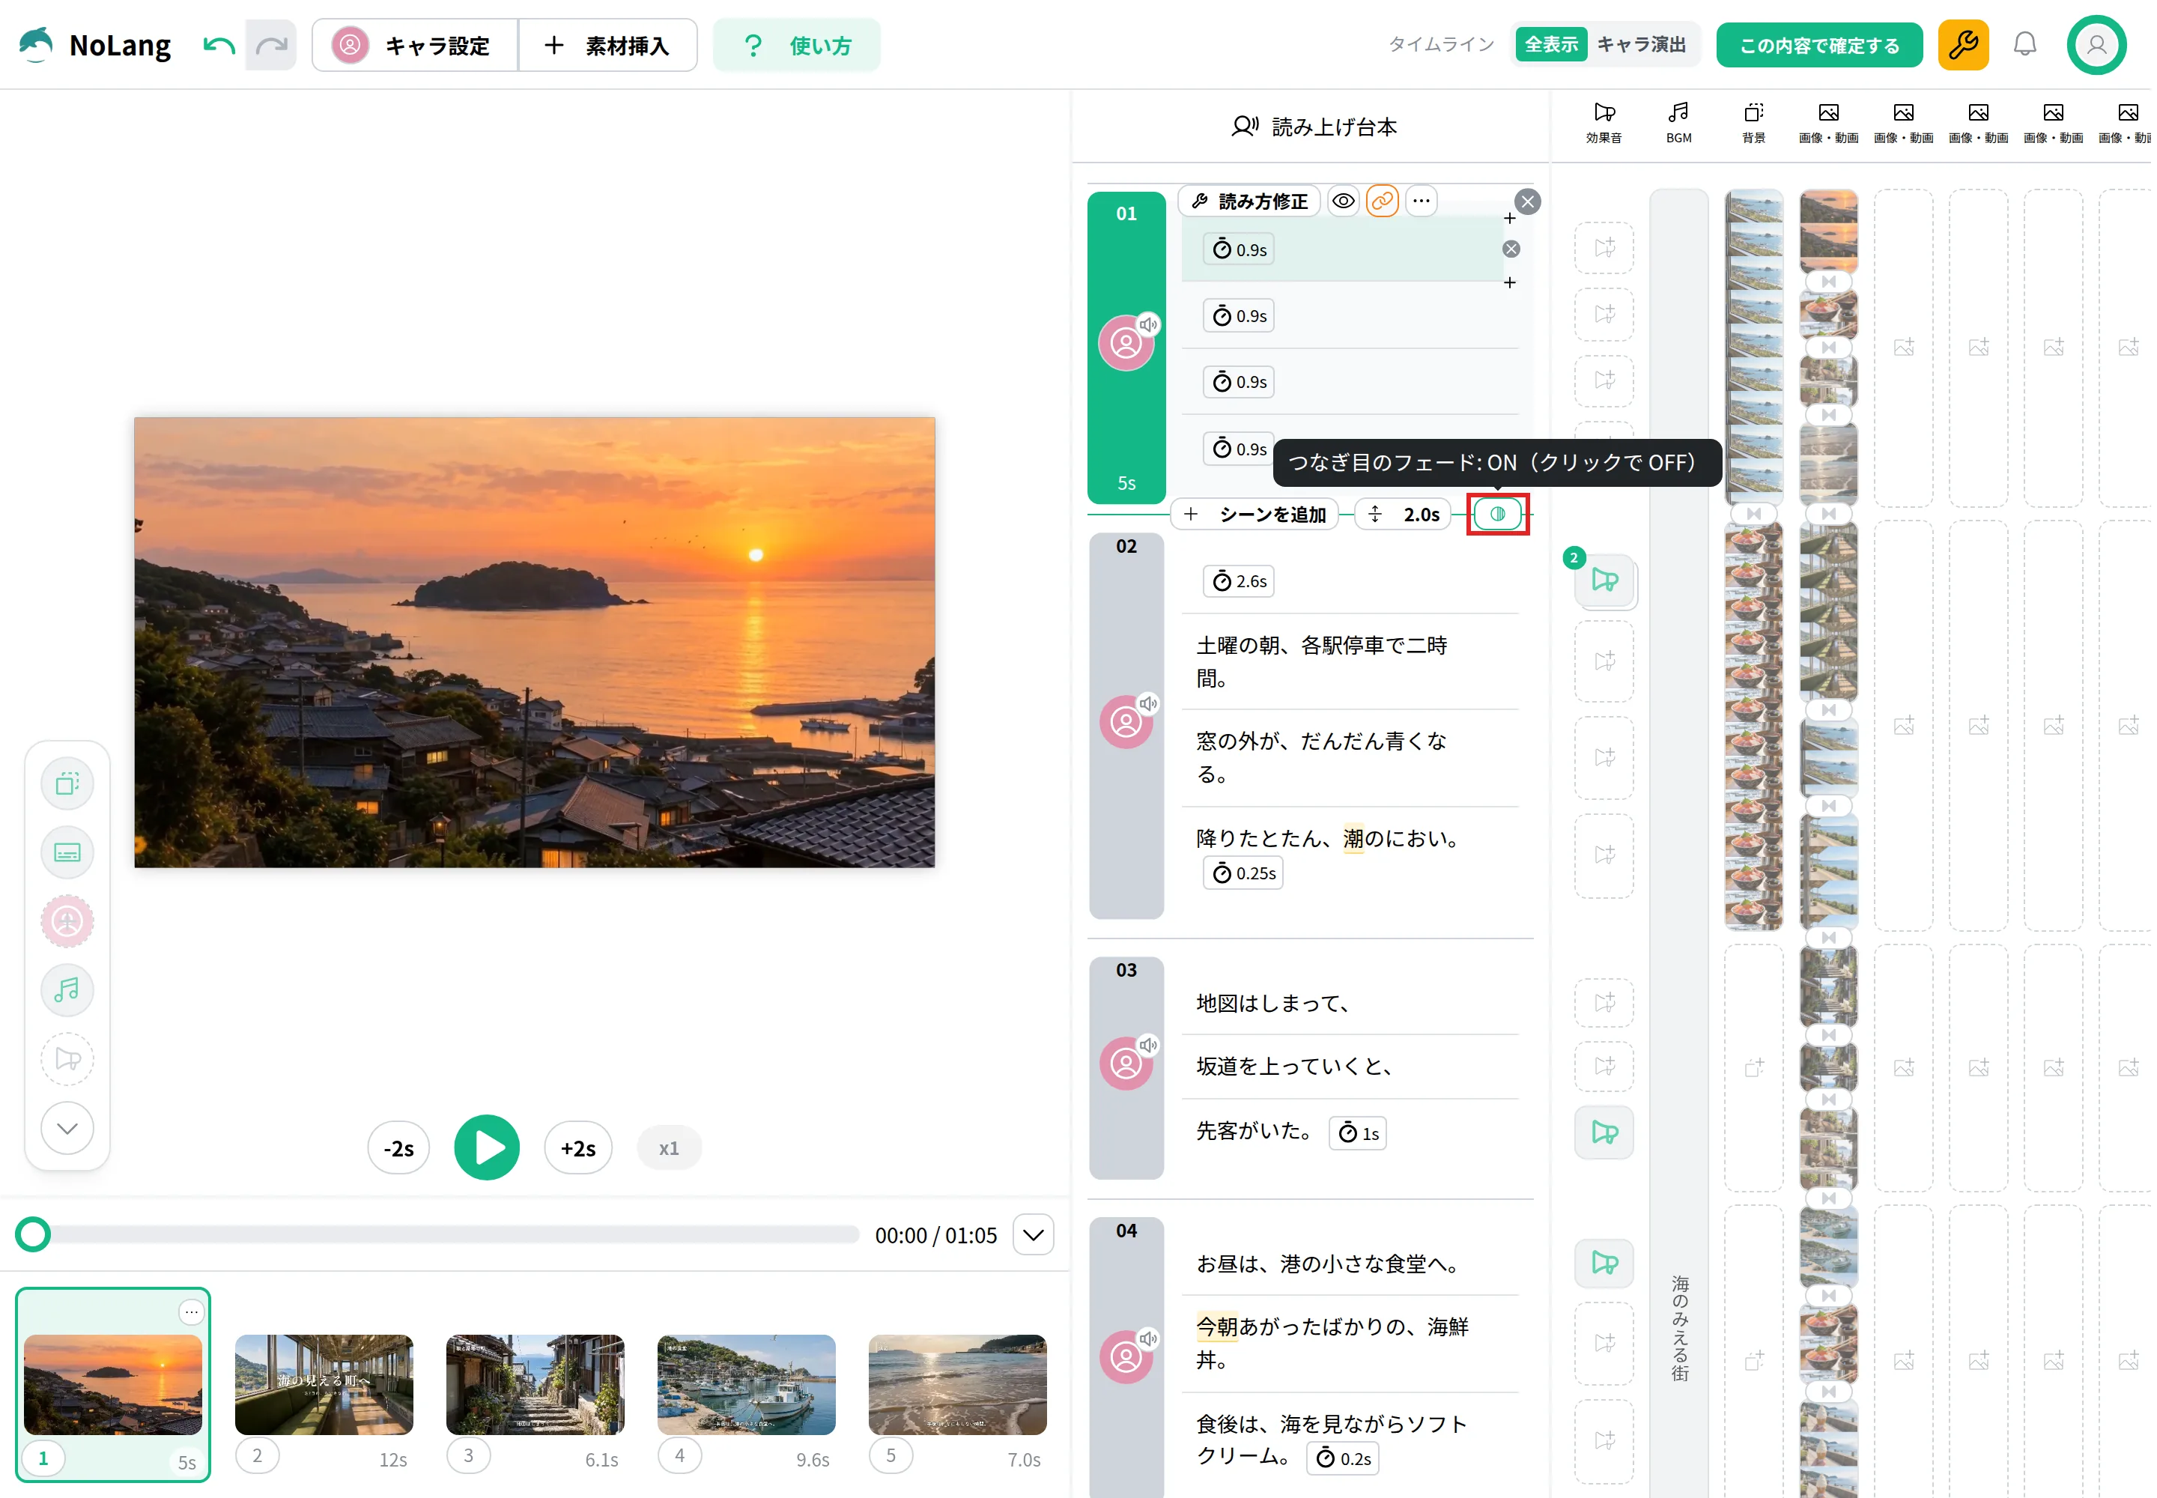Collapse the left sidebar with chevron button
The height and width of the screenshot is (1498, 2157).
pyautogui.click(x=67, y=1128)
